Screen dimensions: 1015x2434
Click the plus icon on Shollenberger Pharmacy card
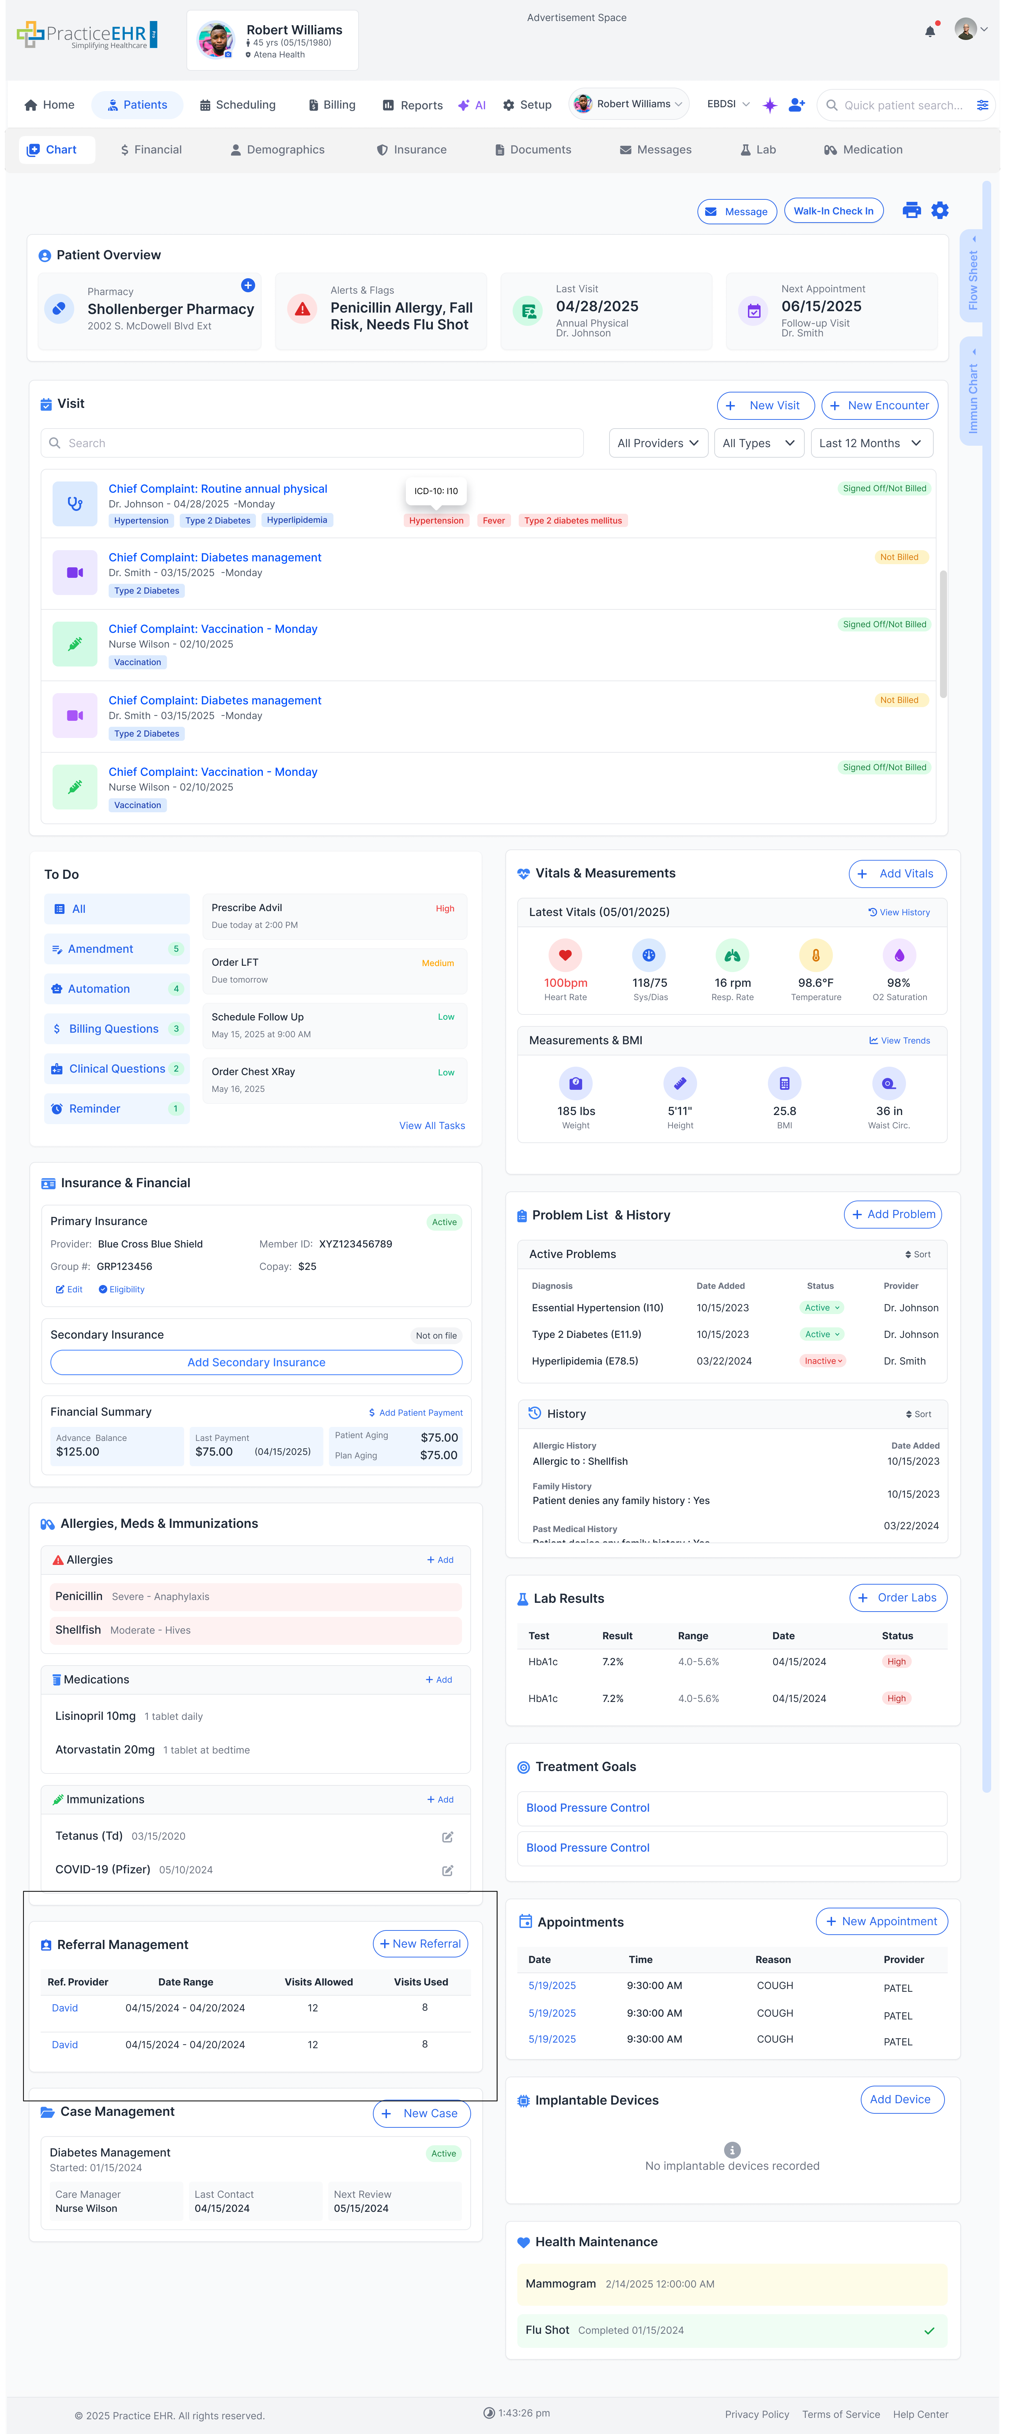(247, 285)
